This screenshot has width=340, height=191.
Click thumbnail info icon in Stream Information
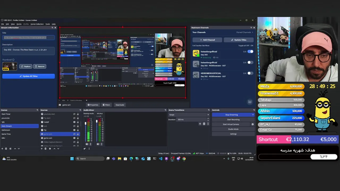(x=13, y=60)
